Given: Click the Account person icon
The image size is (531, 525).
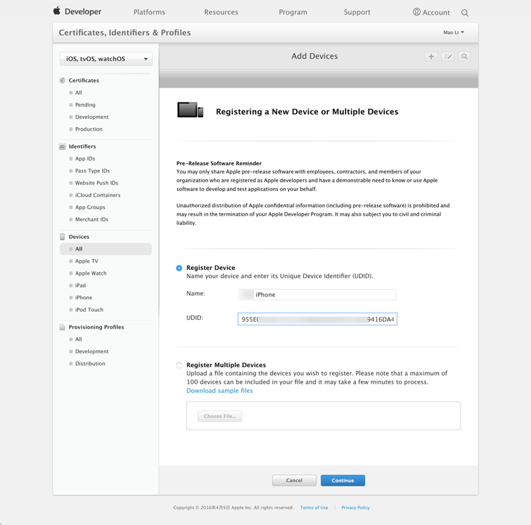Looking at the screenshot, I should [417, 12].
